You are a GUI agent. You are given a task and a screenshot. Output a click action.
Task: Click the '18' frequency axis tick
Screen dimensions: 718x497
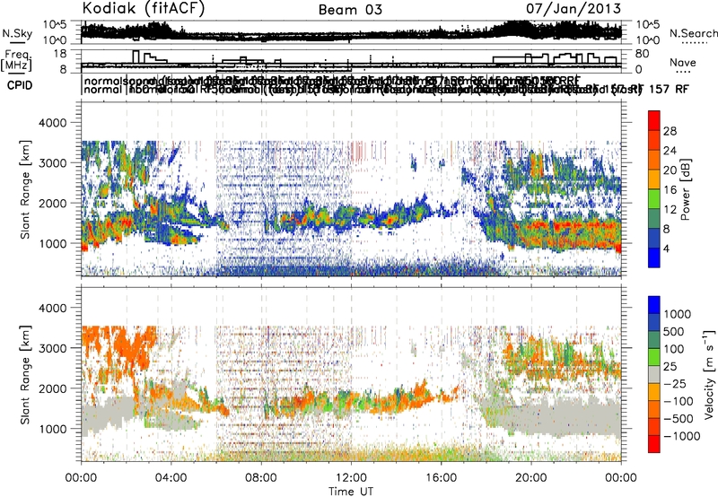(x=60, y=54)
